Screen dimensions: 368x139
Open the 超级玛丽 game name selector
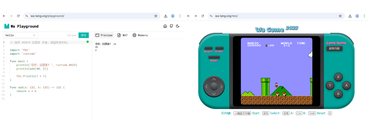coord(334,48)
